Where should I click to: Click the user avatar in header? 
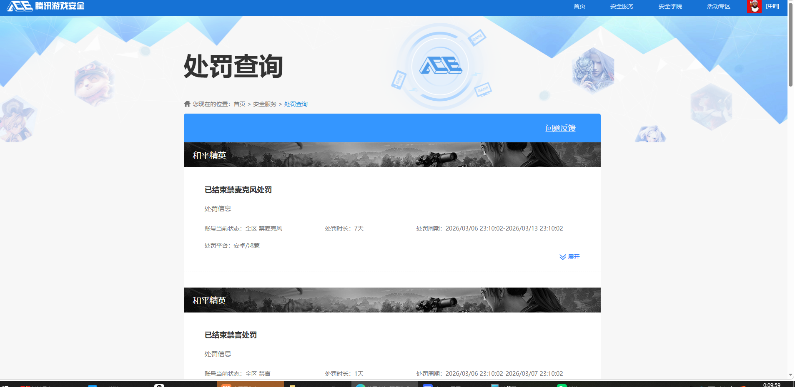click(754, 6)
